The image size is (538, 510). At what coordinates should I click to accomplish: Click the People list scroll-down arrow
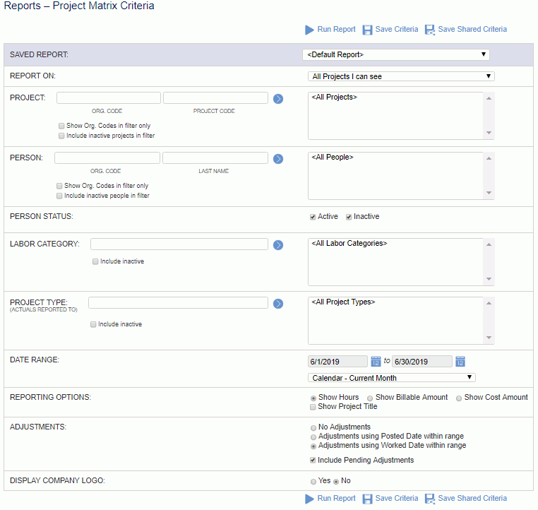(489, 193)
